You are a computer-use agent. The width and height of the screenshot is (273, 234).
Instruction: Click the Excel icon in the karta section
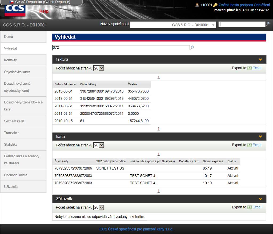click(250, 145)
